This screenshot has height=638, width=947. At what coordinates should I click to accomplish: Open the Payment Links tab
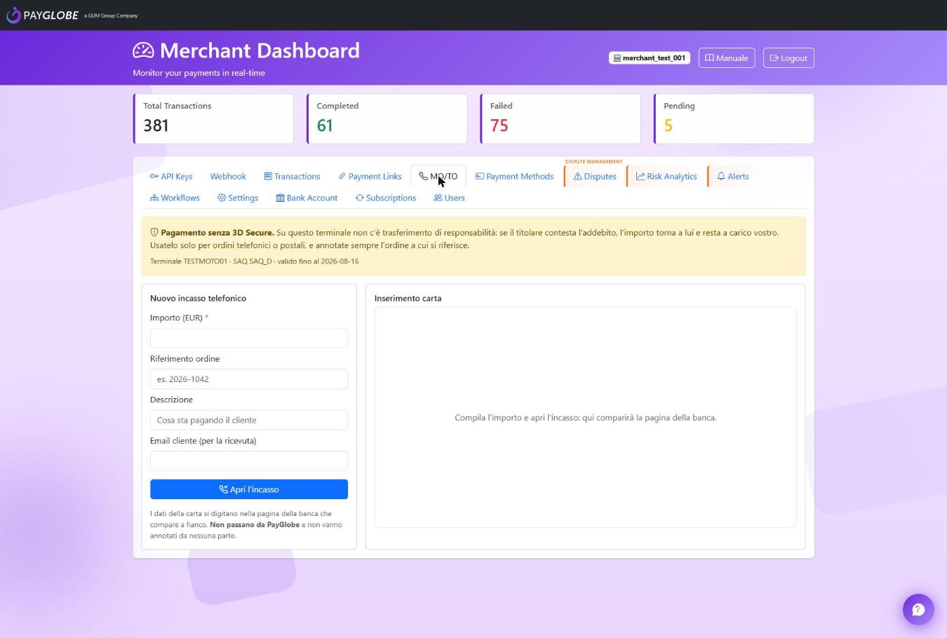tap(370, 177)
